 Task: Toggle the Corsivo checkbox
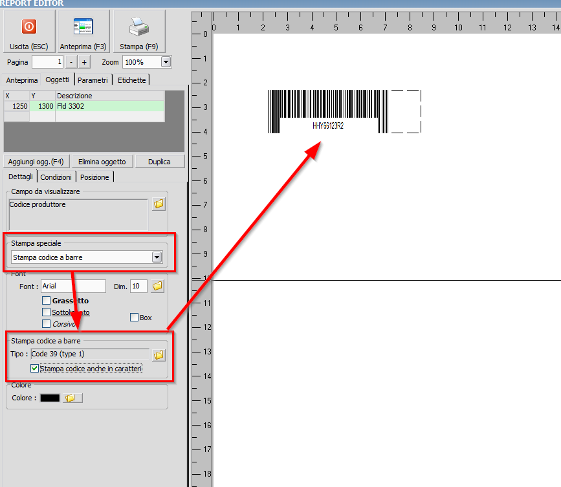tap(46, 324)
